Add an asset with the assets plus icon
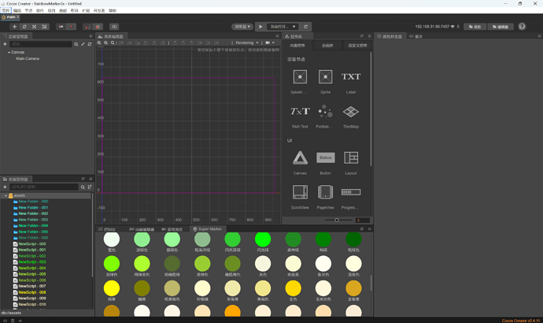 (5, 187)
